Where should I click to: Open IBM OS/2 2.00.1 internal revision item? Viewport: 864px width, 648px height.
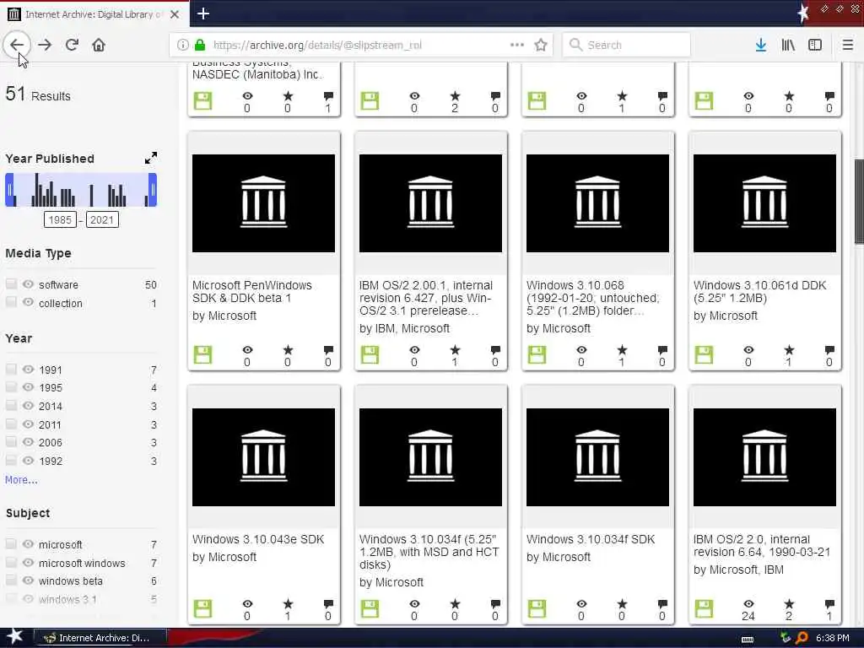point(425,298)
